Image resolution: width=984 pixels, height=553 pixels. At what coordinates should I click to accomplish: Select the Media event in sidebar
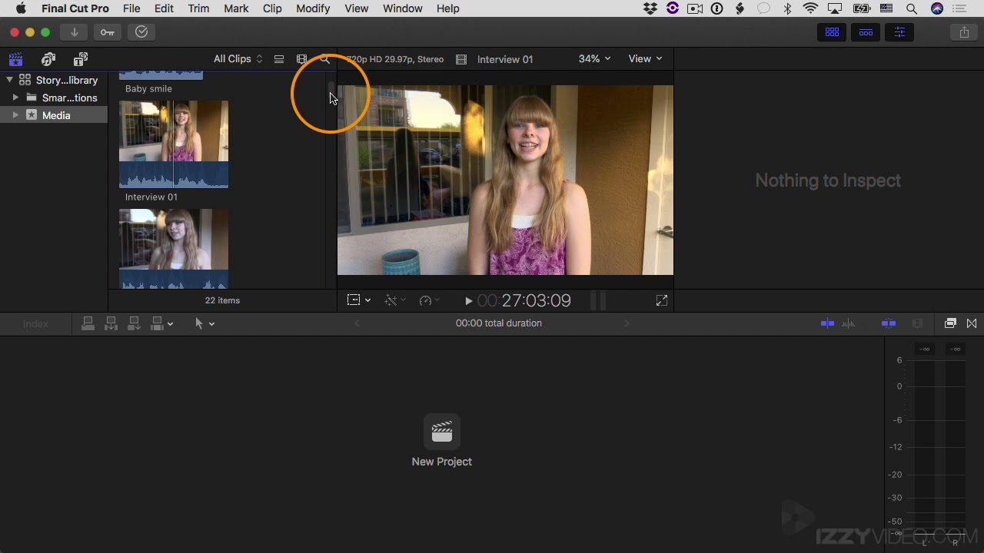tap(54, 115)
